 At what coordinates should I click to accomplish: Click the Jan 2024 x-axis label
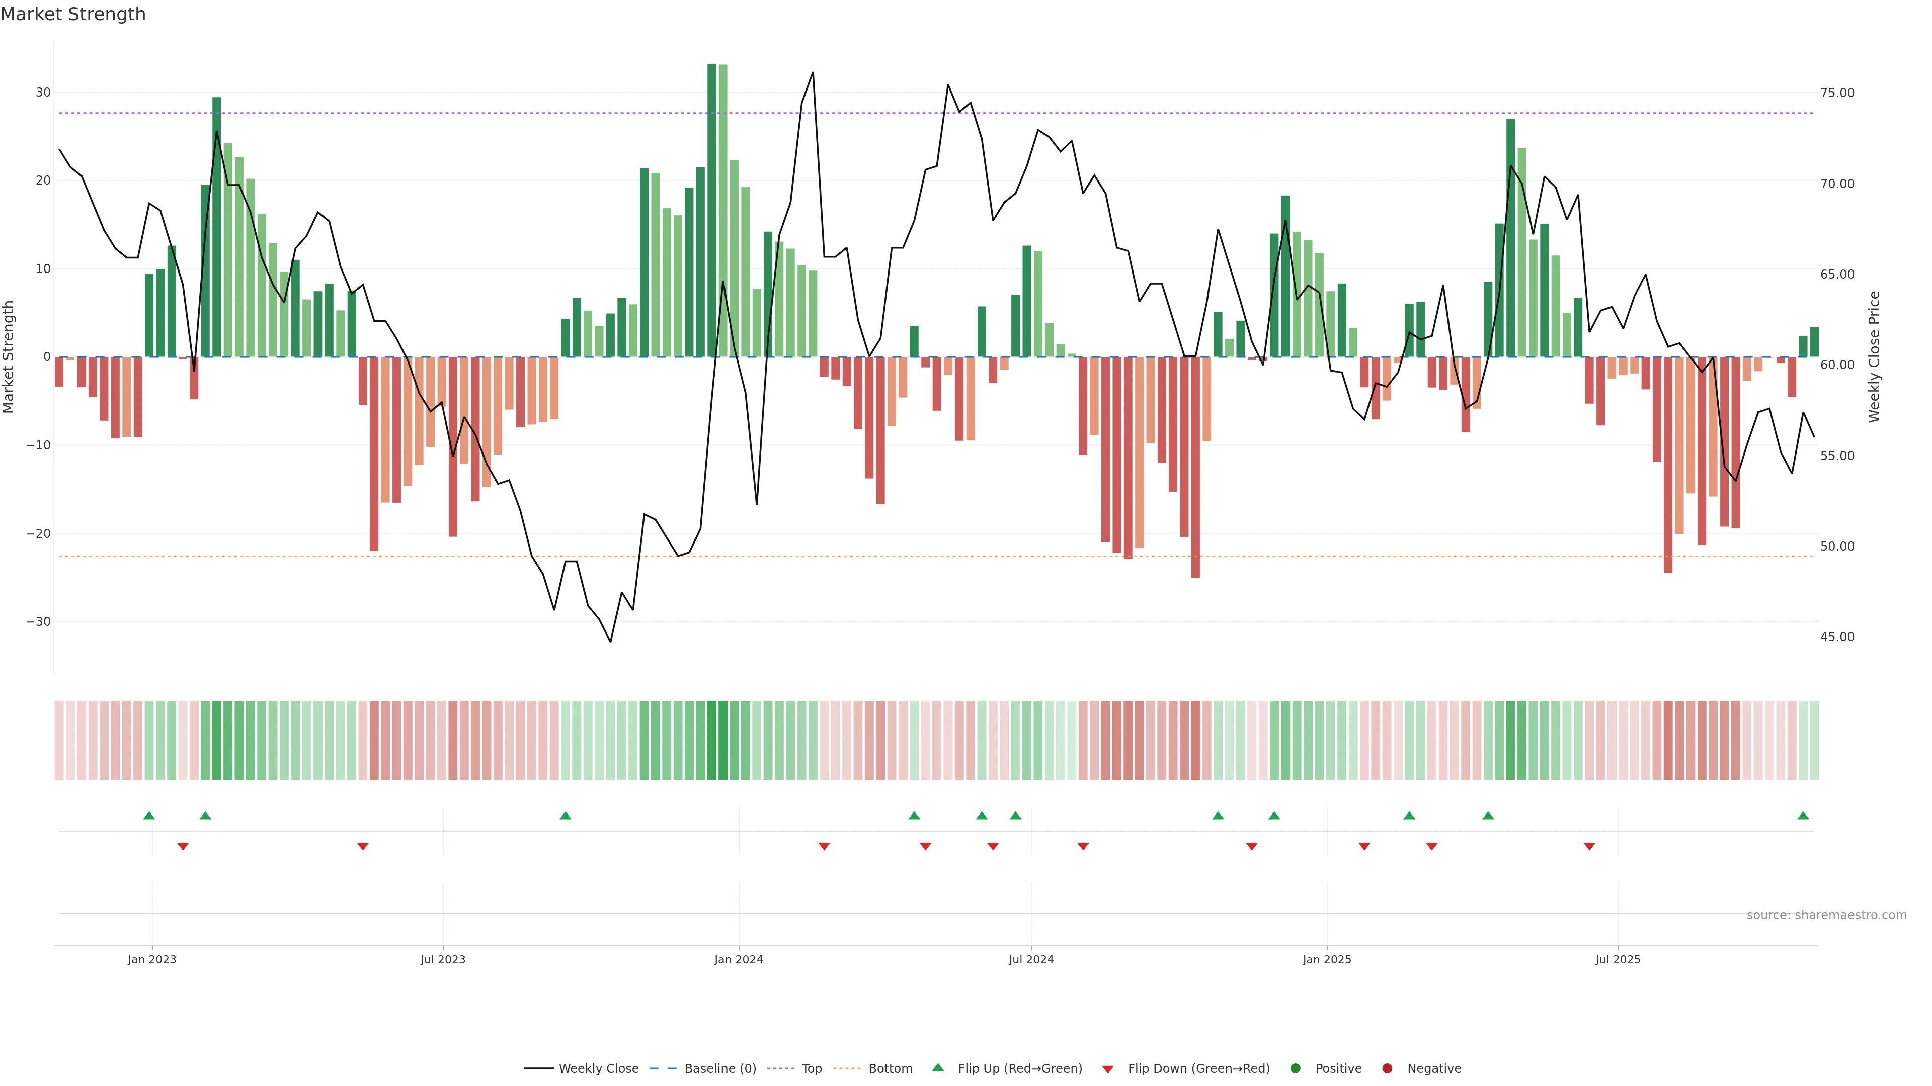click(739, 959)
